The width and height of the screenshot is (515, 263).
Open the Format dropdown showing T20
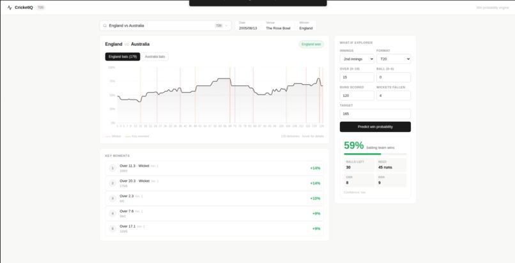(x=394, y=59)
